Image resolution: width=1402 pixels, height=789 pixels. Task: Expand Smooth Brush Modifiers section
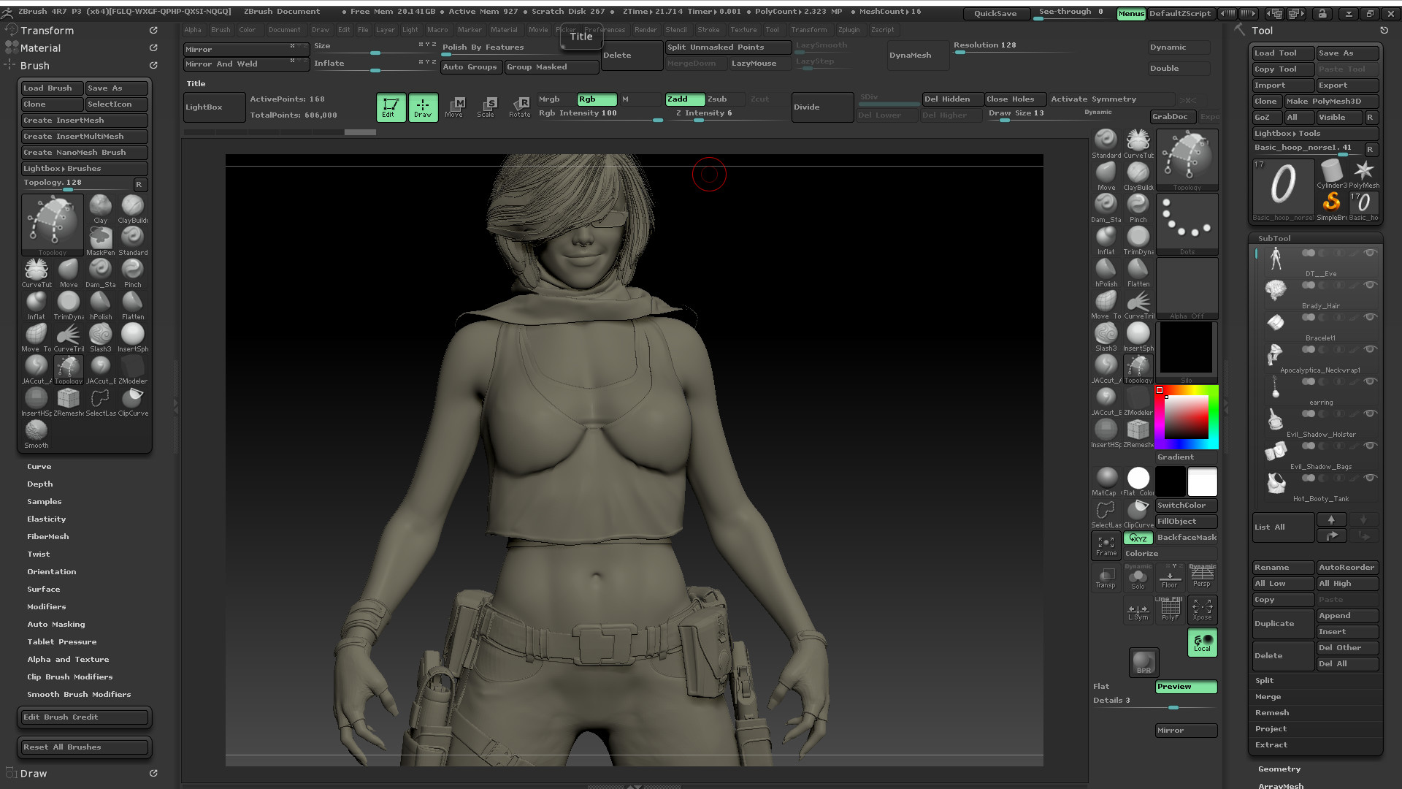[x=79, y=695]
